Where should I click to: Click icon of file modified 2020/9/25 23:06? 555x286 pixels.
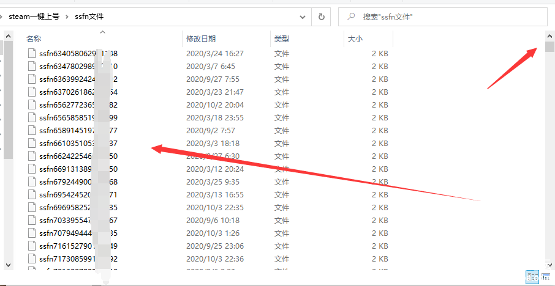32,246
